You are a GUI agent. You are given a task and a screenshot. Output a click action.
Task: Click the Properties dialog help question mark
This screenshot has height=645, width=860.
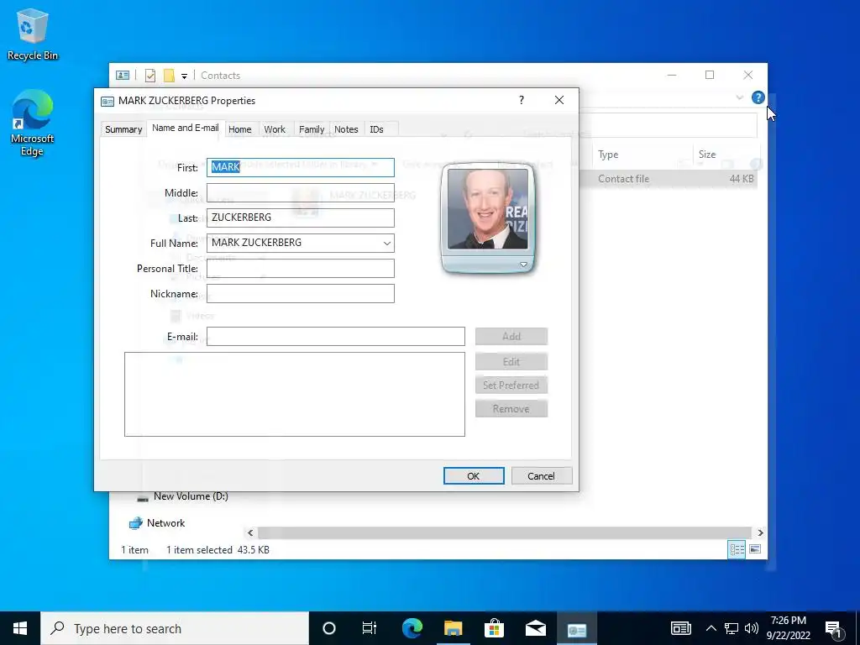[521, 100]
